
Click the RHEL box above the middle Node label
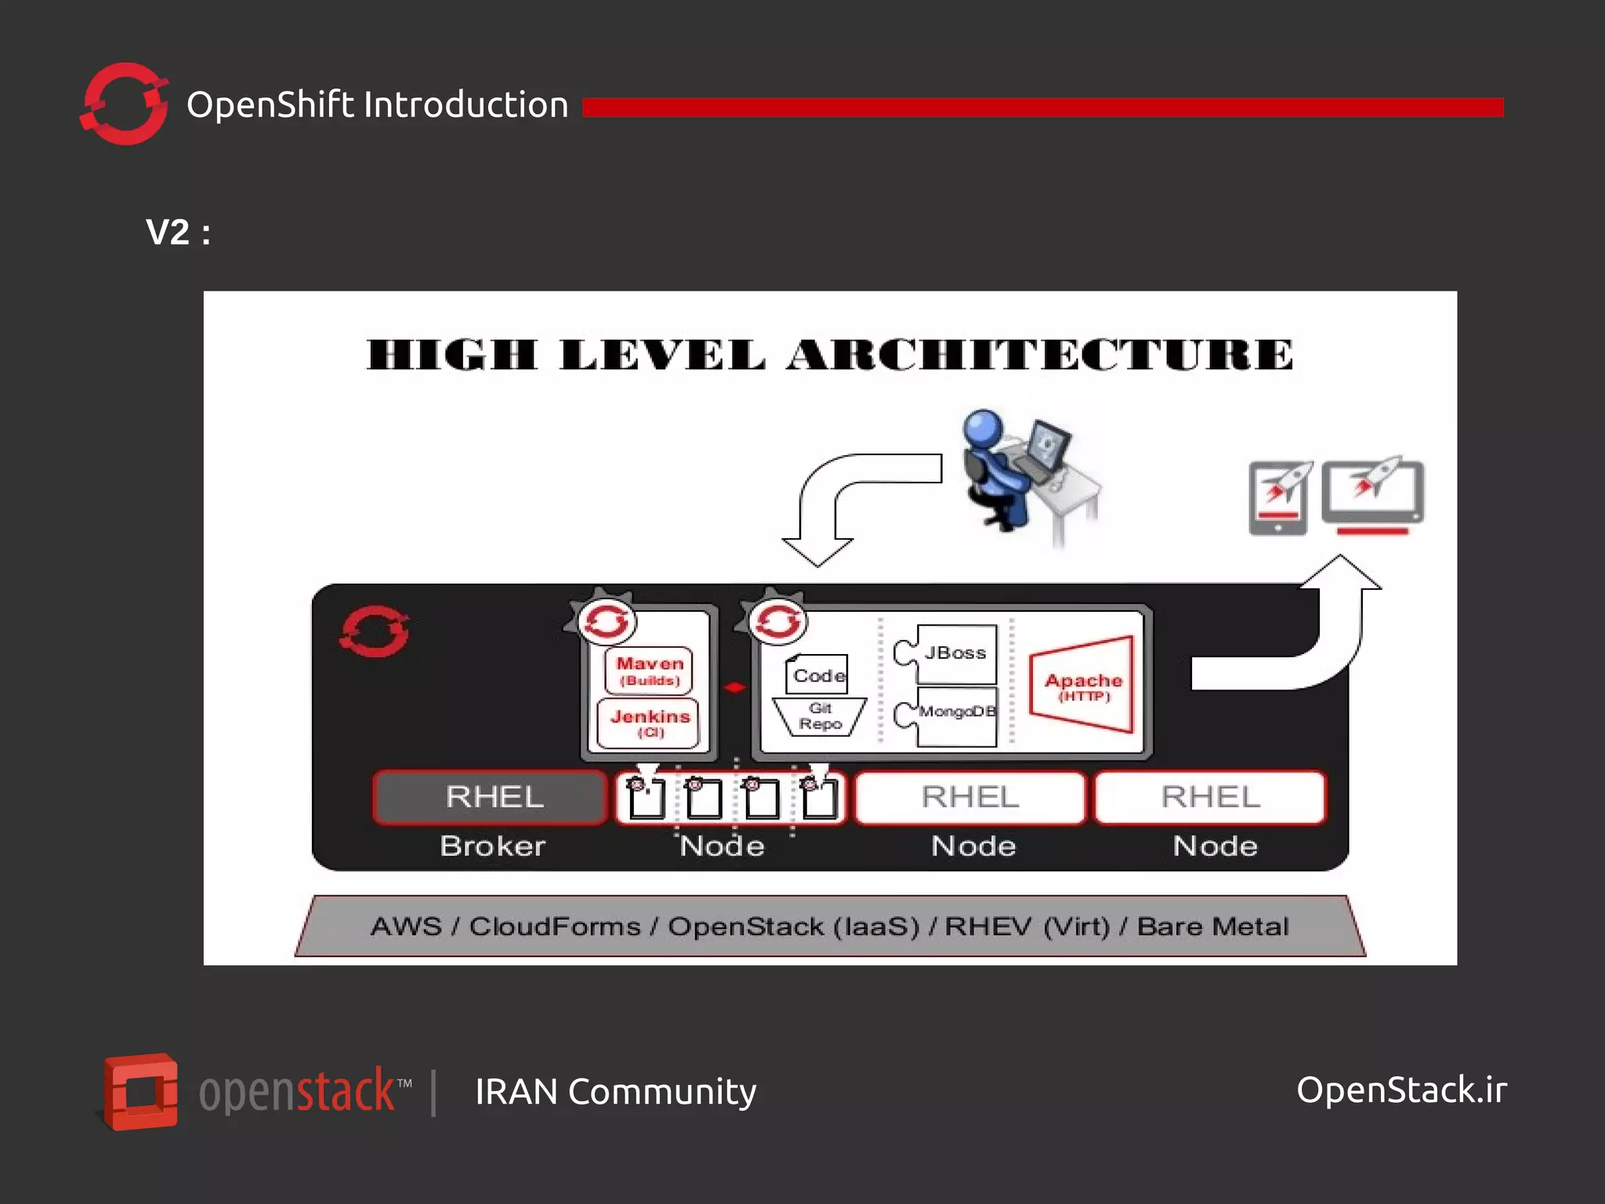[x=970, y=797]
